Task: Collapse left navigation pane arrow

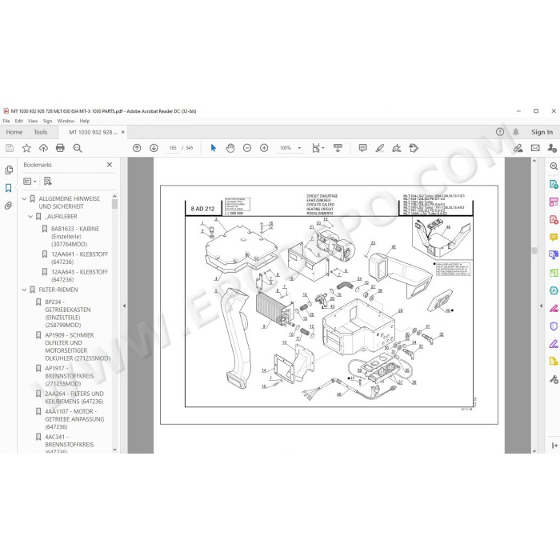Action: 124,306
